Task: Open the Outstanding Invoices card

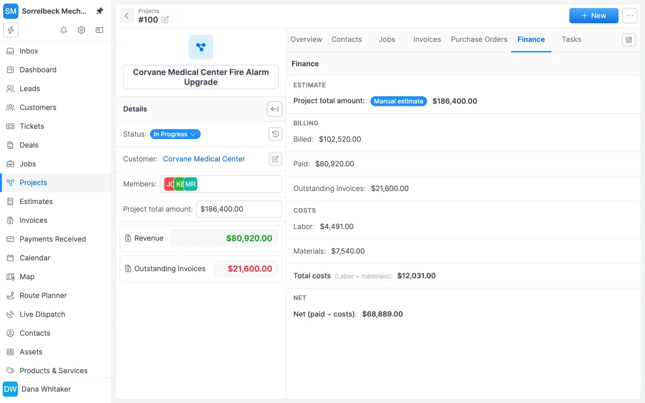Action: (x=201, y=269)
